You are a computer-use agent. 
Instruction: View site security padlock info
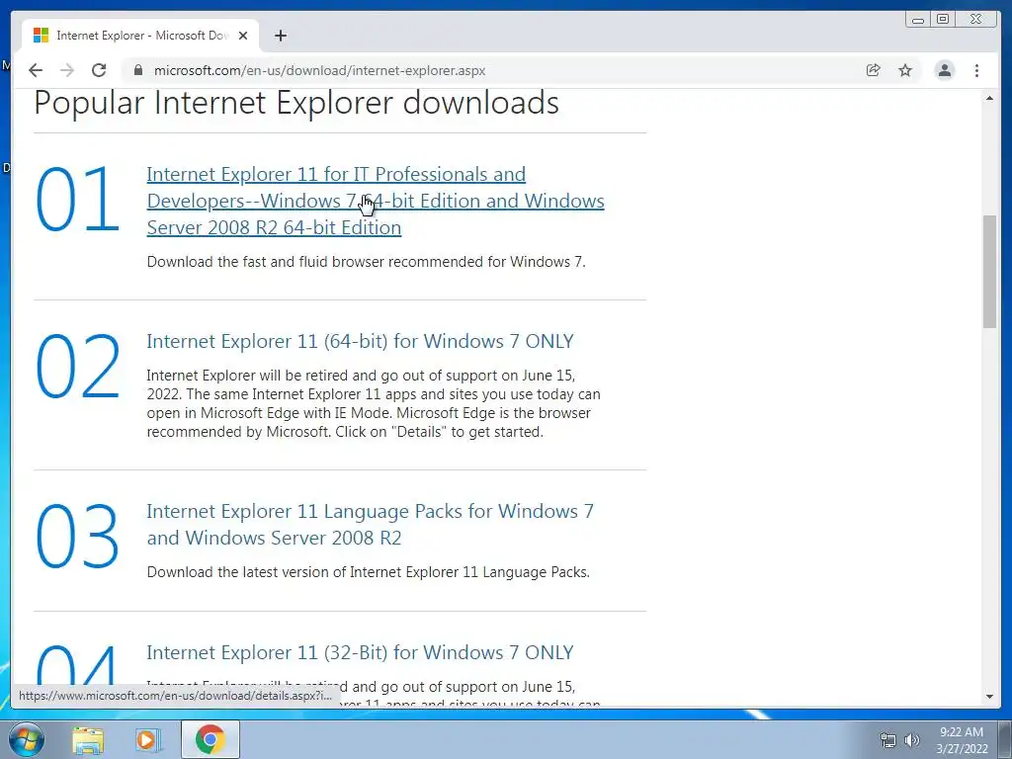point(138,70)
